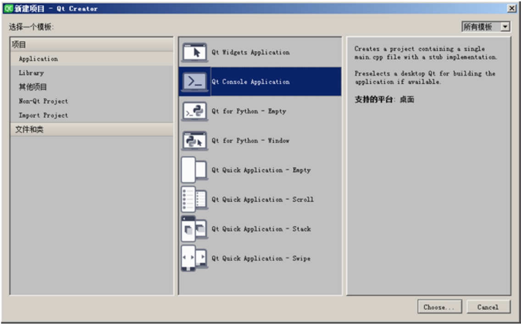Pick the Qt Quick Application - Swipe label
Image resolution: width=521 pixels, height=324 pixels.
click(261, 258)
